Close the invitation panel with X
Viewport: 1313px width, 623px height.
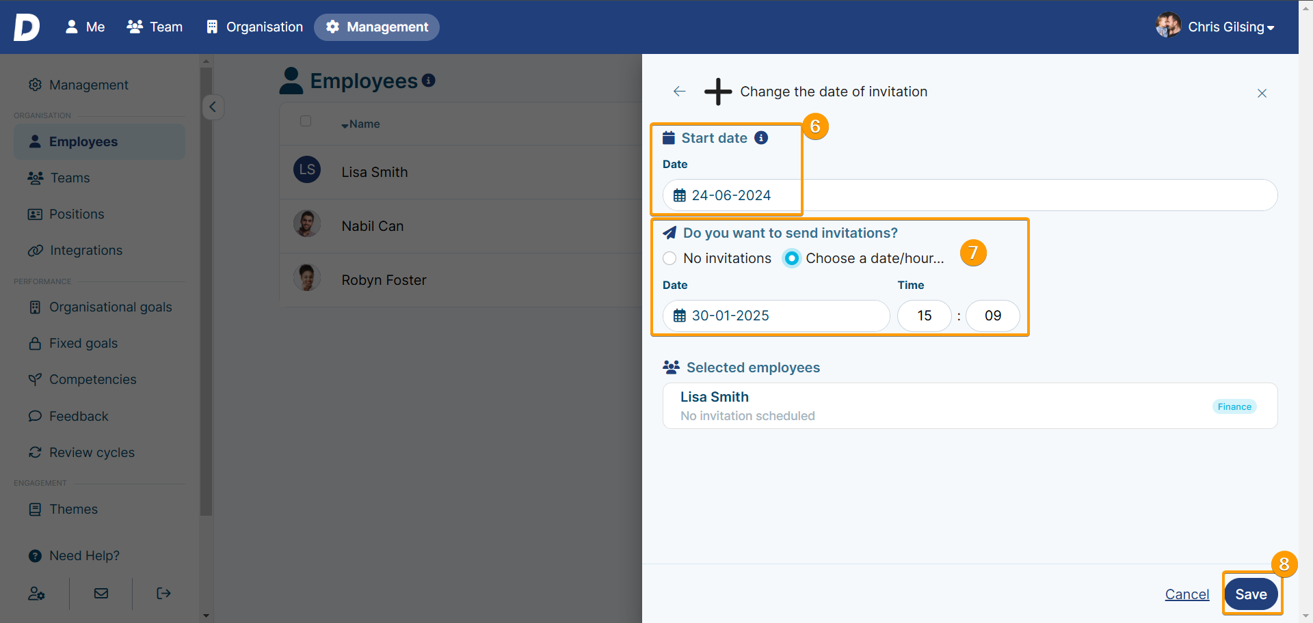coord(1262,94)
